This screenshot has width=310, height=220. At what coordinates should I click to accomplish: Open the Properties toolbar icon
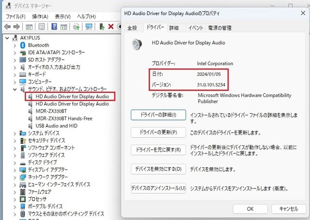coord(42,27)
